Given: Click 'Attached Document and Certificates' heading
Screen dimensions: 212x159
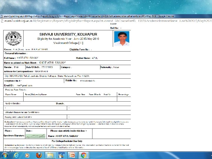Looking at the screenshot, I should 22,112.
